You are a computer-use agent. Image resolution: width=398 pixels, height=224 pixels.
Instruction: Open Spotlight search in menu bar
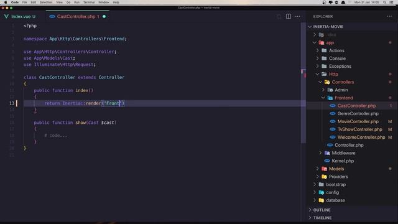385,2
